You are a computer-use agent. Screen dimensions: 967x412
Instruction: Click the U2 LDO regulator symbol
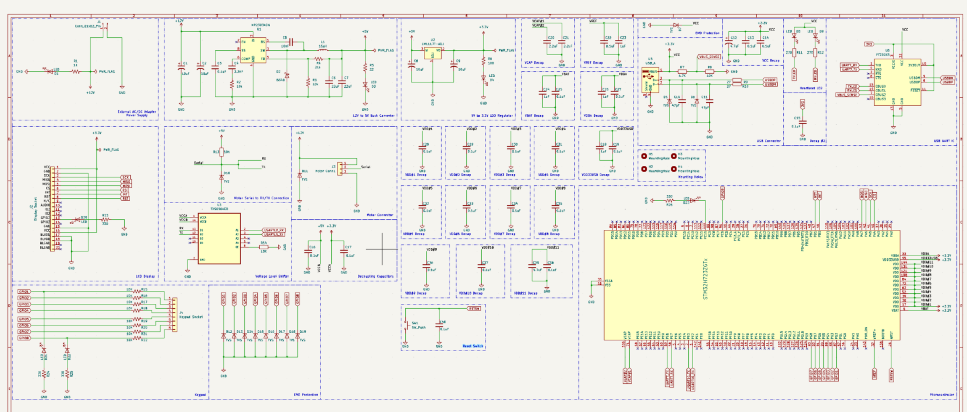[433, 53]
